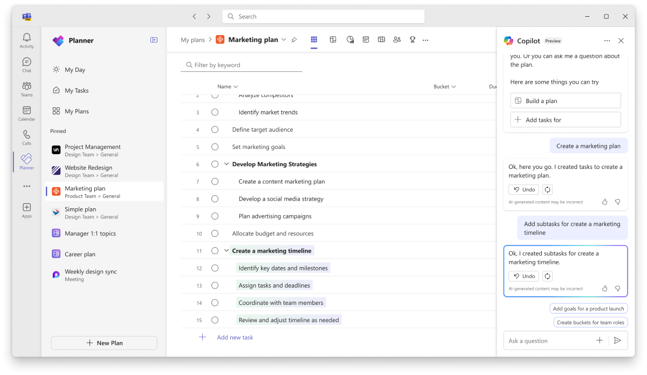Image resolution: width=647 pixels, height=375 pixels.
Task: Click the New Plan button
Action: pyautogui.click(x=104, y=343)
